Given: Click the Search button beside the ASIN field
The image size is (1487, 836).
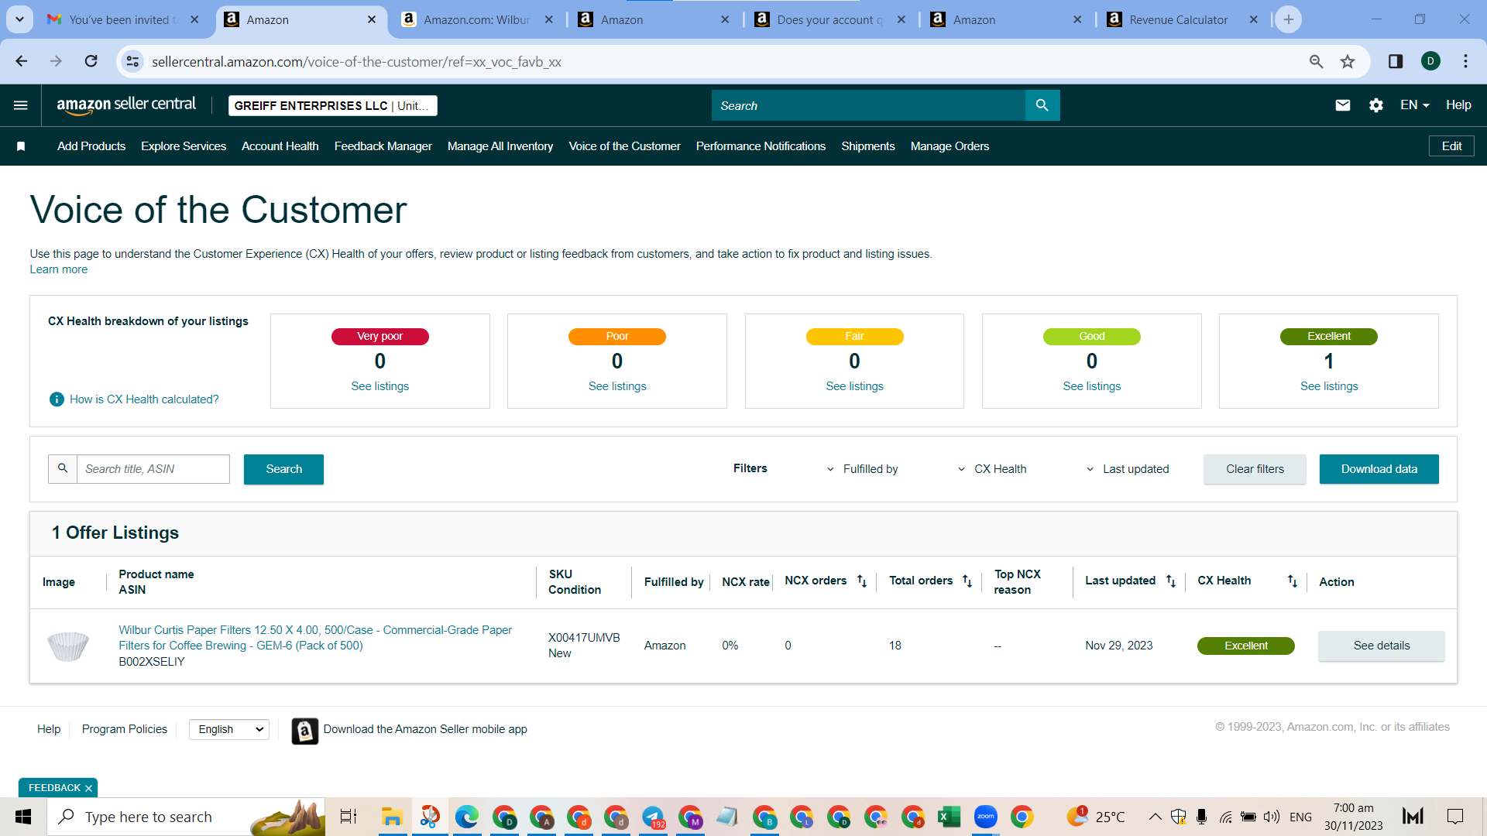Looking at the screenshot, I should 283,469.
